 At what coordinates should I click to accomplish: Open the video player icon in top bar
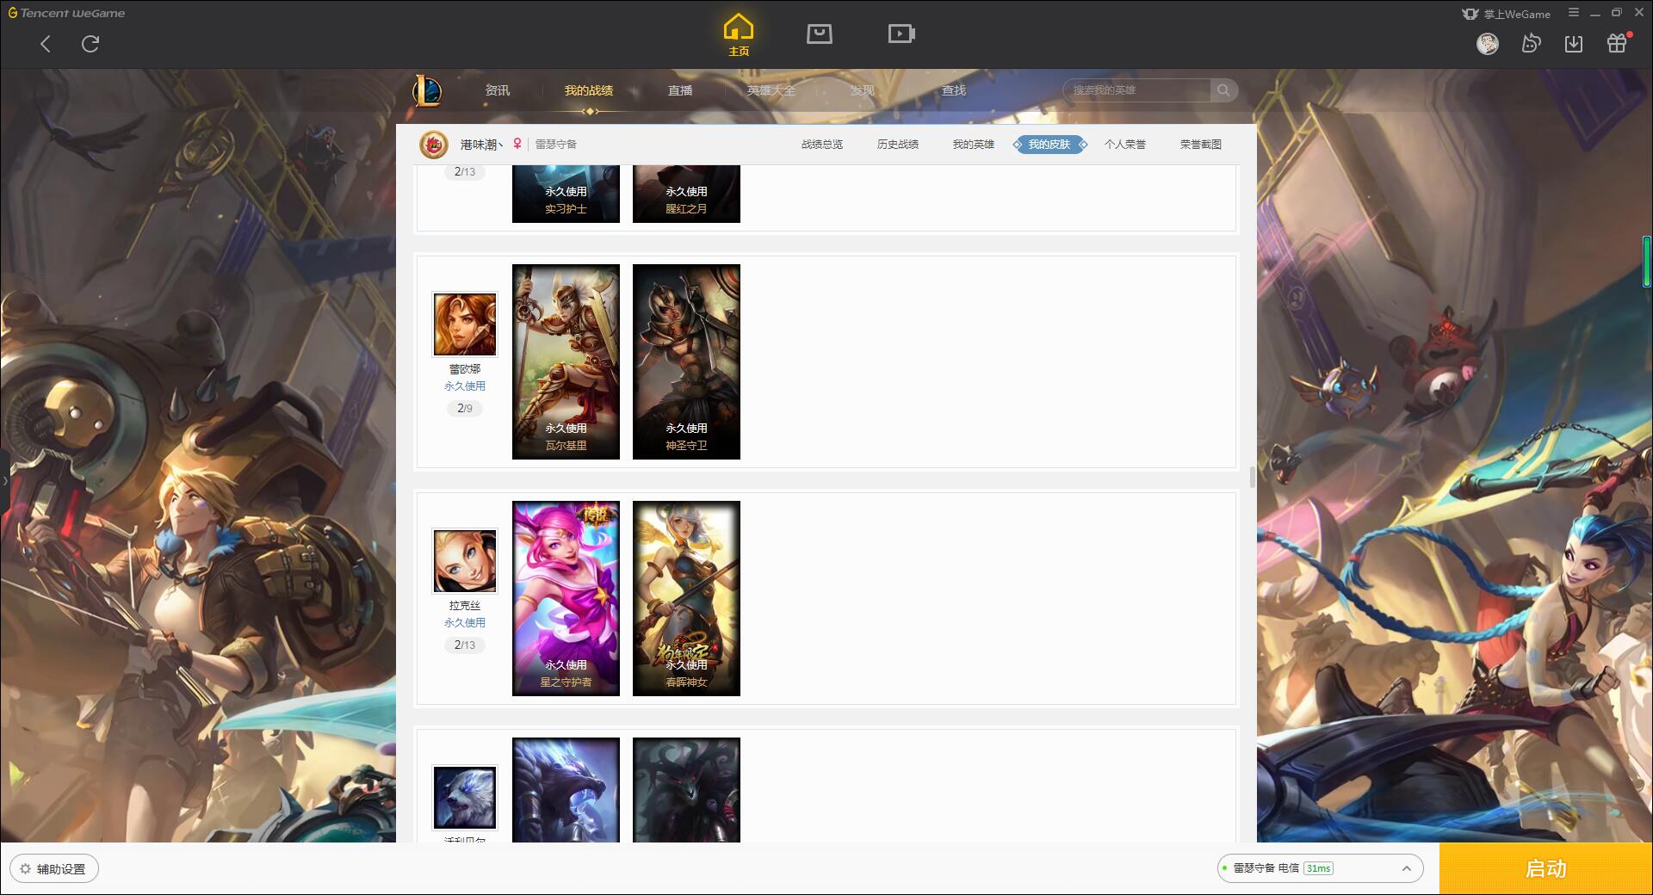click(901, 34)
